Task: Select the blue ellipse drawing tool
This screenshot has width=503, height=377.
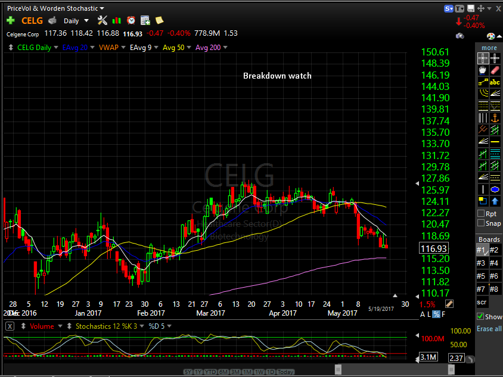Action: click(x=495, y=189)
